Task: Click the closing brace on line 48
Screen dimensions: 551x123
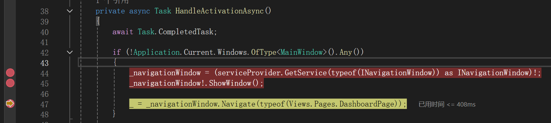Action: [x=114, y=114]
